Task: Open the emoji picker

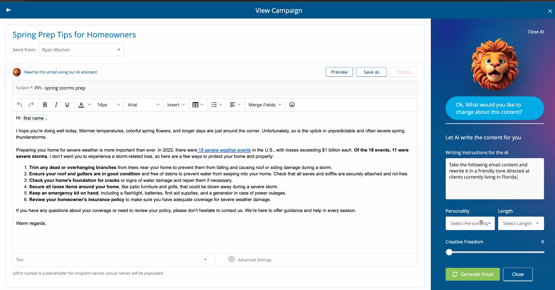Action: pyautogui.click(x=292, y=105)
